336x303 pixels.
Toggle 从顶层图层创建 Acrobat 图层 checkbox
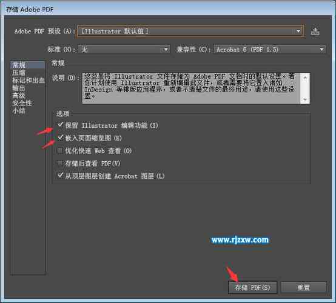coord(61,176)
